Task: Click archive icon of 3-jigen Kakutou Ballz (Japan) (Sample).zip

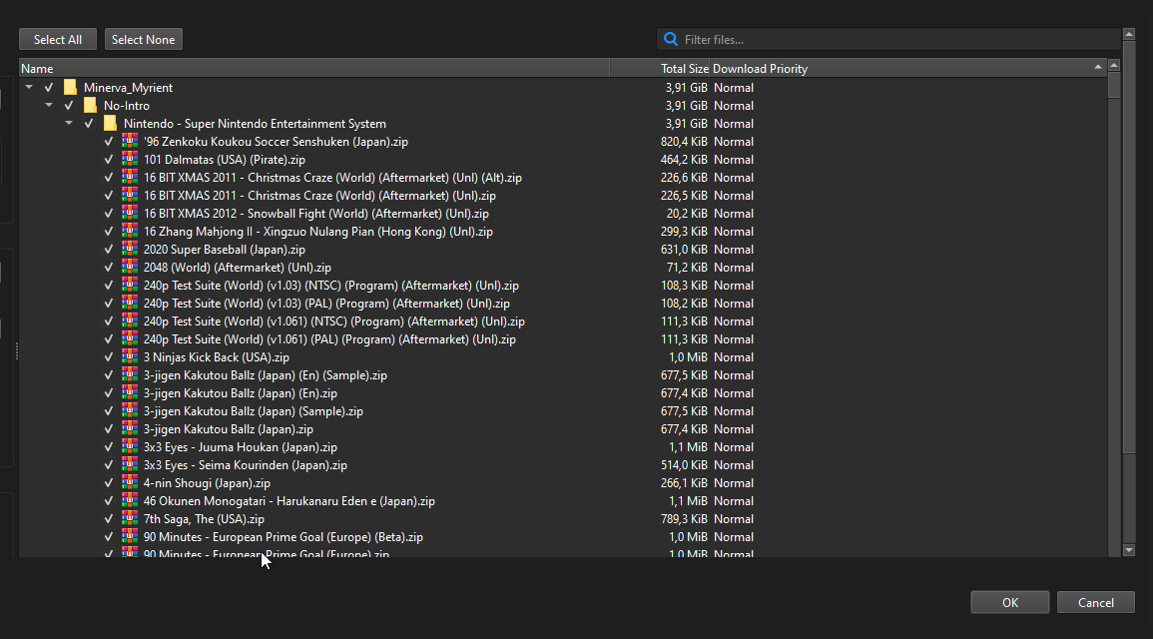Action: click(130, 410)
